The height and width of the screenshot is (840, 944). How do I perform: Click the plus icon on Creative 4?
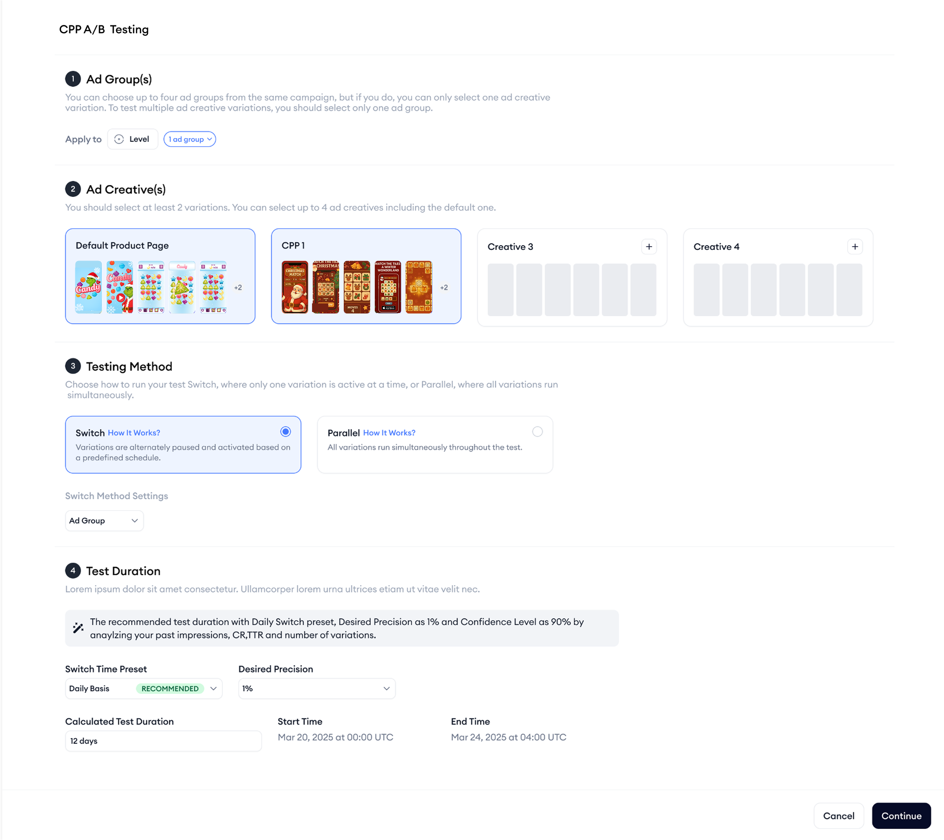click(855, 247)
